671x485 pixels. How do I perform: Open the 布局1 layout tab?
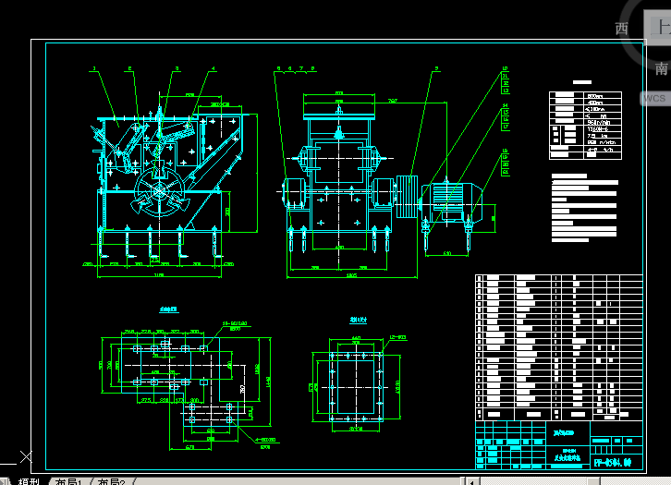[68, 482]
